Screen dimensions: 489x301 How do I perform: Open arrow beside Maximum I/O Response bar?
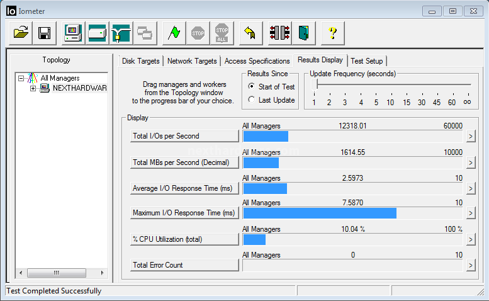[x=471, y=213]
